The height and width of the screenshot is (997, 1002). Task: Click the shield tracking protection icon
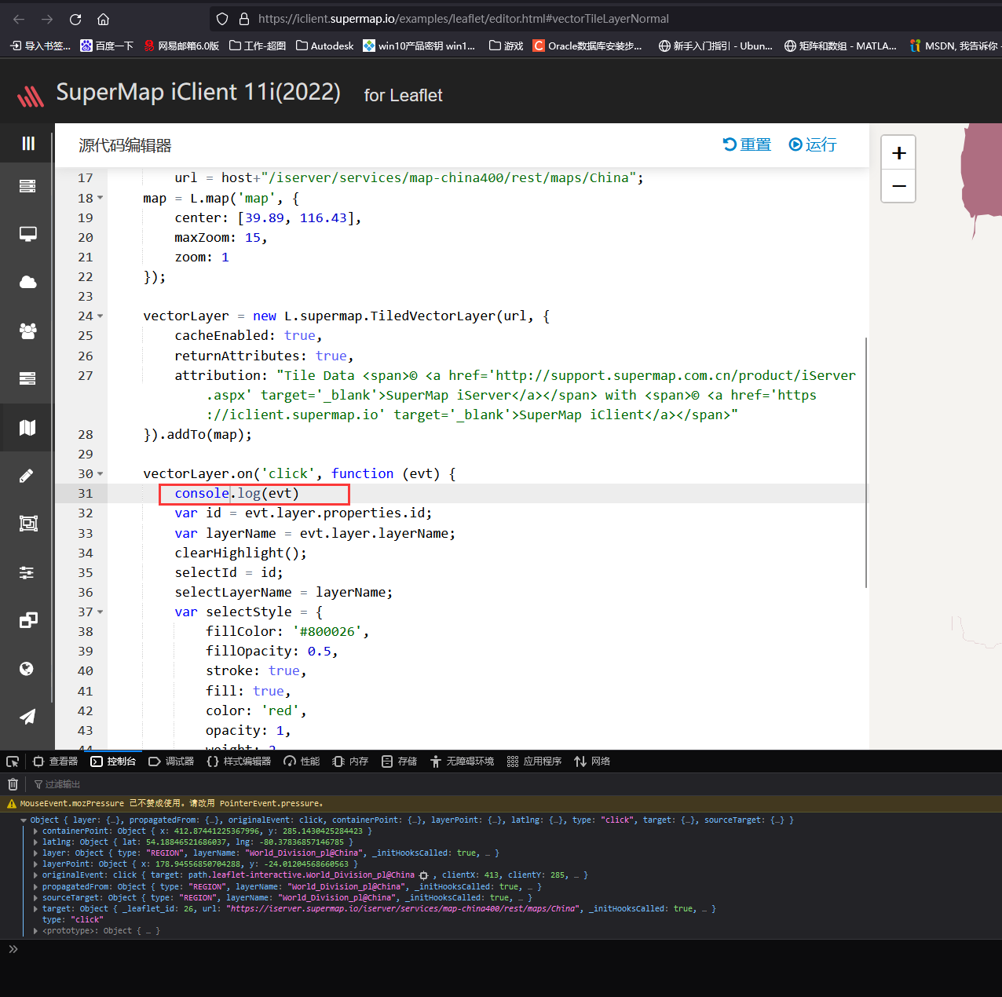click(x=222, y=19)
